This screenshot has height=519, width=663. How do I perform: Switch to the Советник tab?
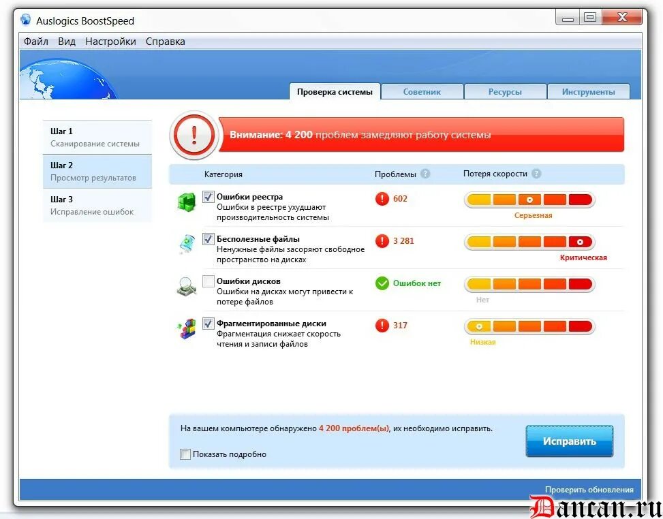click(x=422, y=92)
